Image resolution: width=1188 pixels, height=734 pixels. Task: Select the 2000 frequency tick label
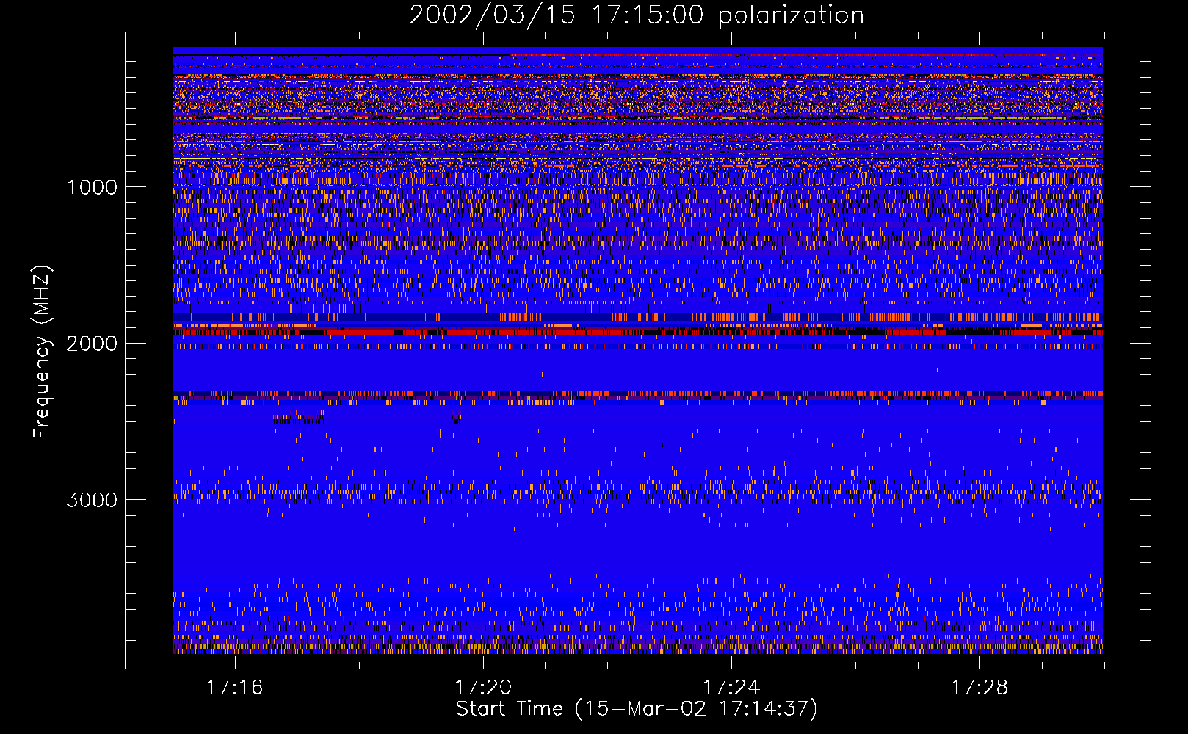92,344
